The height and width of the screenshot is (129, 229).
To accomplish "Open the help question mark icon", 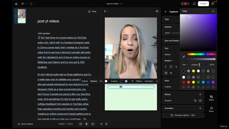I will [213, 4].
